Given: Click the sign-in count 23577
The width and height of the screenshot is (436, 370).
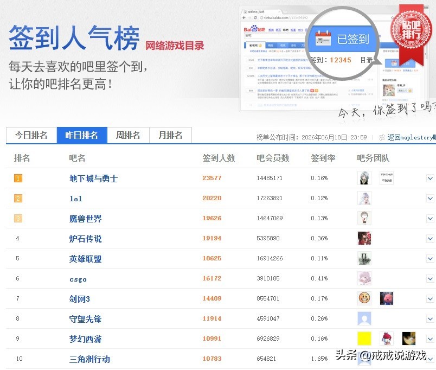Looking at the screenshot, I should click(212, 178).
